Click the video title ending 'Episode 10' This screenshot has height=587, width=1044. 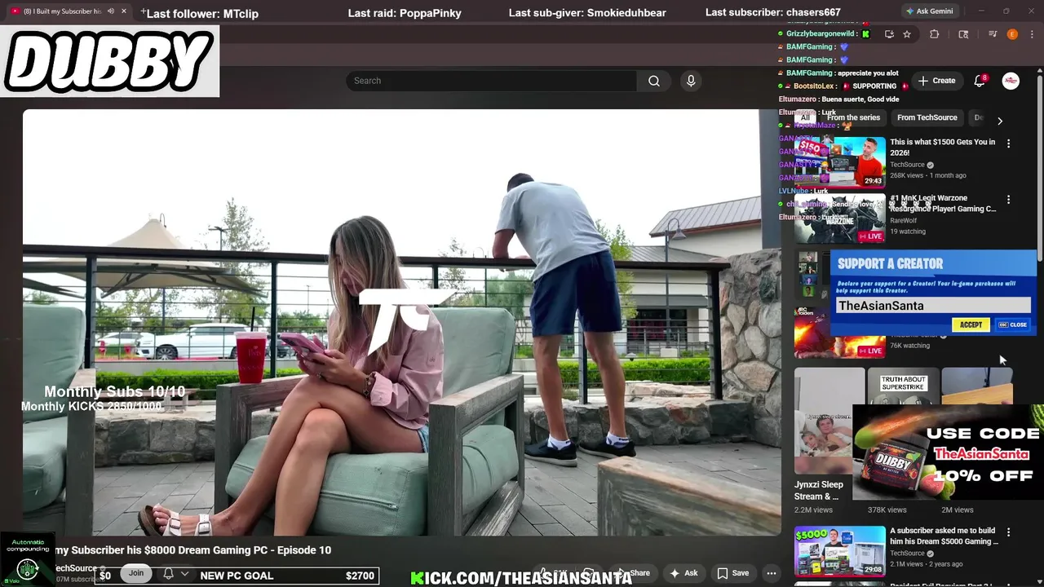tap(192, 550)
